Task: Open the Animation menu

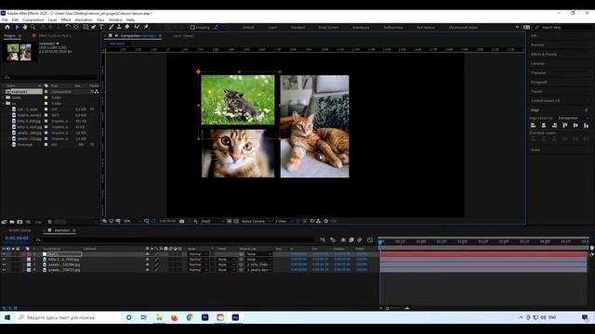Action: [84, 19]
